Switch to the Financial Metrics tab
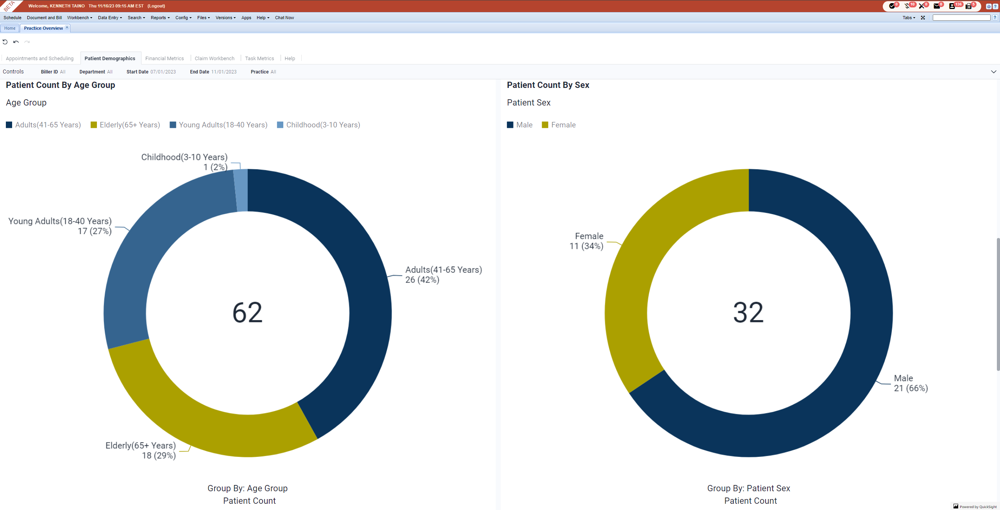 coord(165,58)
